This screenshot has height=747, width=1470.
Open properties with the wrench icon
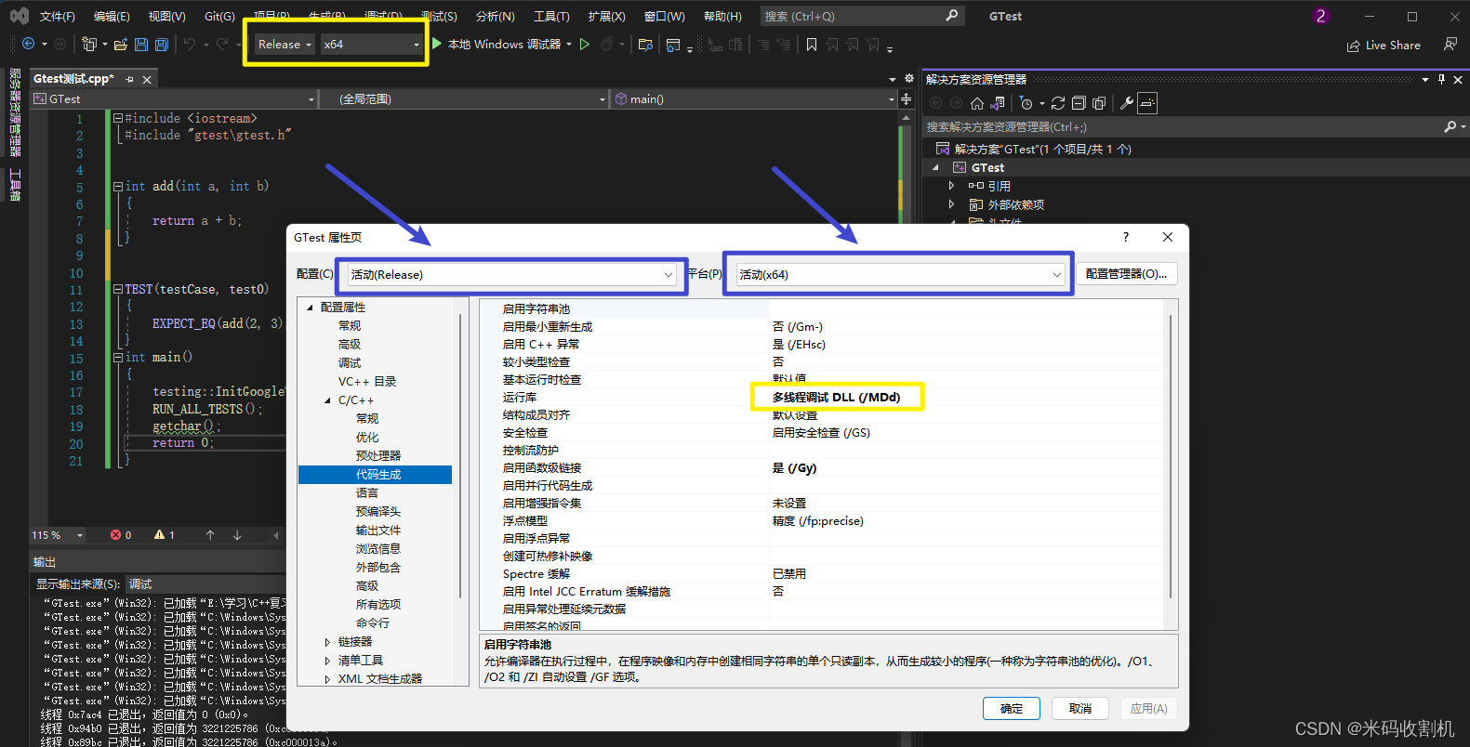pyautogui.click(x=1126, y=103)
